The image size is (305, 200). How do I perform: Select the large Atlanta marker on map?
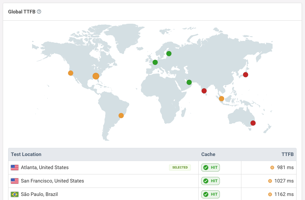point(96,76)
